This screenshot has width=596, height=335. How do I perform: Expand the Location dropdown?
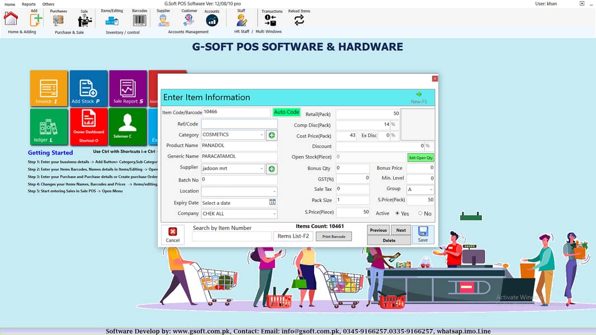point(274,192)
